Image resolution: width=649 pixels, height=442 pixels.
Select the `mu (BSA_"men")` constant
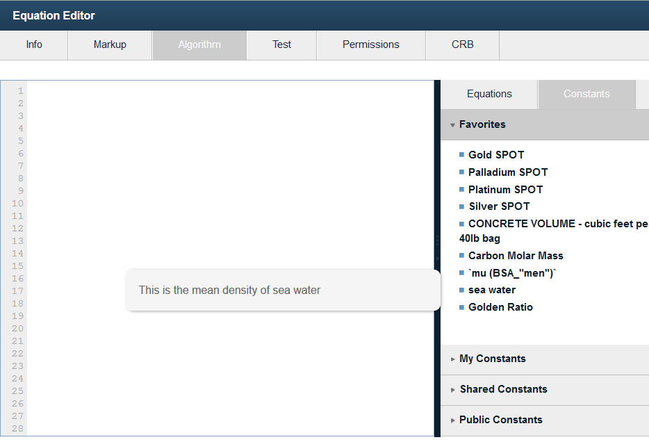pyautogui.click(x=513, y=272)
